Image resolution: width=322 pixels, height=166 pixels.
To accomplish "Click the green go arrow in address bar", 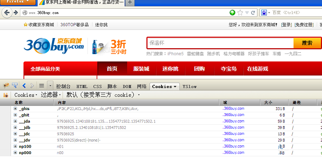I will tap(232, 13).
